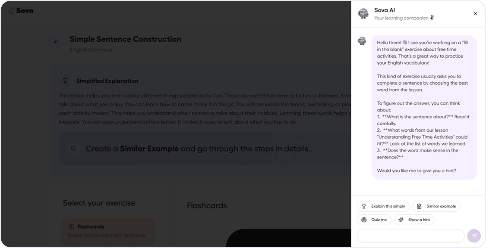Choose the Similar example suggestion chip

click(x=436, y=206)
